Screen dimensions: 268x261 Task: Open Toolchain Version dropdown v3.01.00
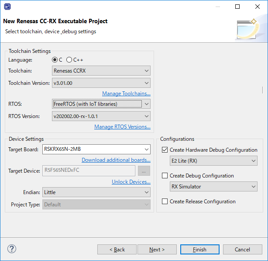point(101,83)
